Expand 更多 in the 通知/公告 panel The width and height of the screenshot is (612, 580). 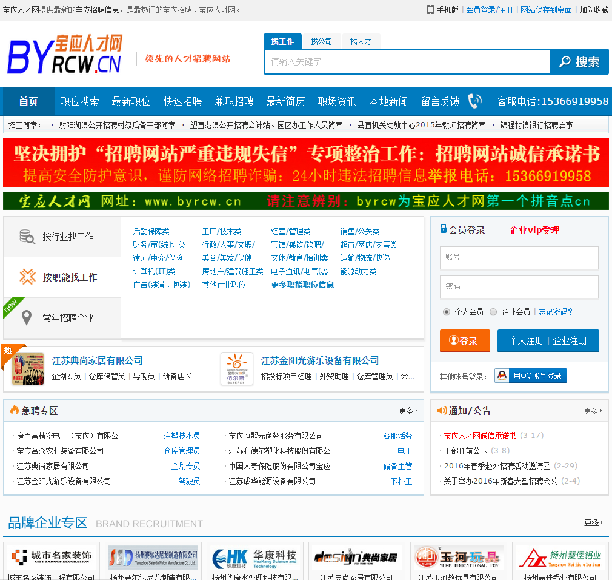pos(593,411)
